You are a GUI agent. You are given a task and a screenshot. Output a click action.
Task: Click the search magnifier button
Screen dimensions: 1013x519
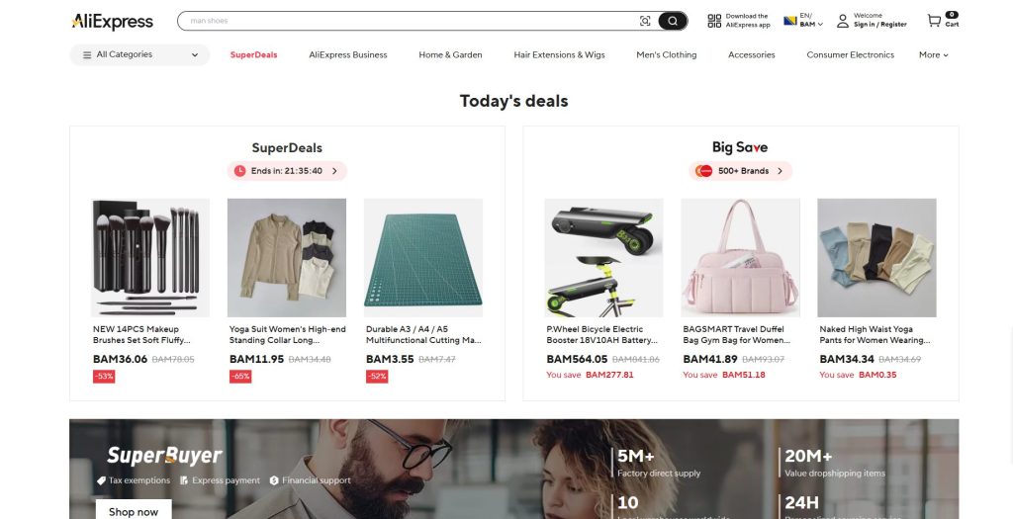coord(673,22)
